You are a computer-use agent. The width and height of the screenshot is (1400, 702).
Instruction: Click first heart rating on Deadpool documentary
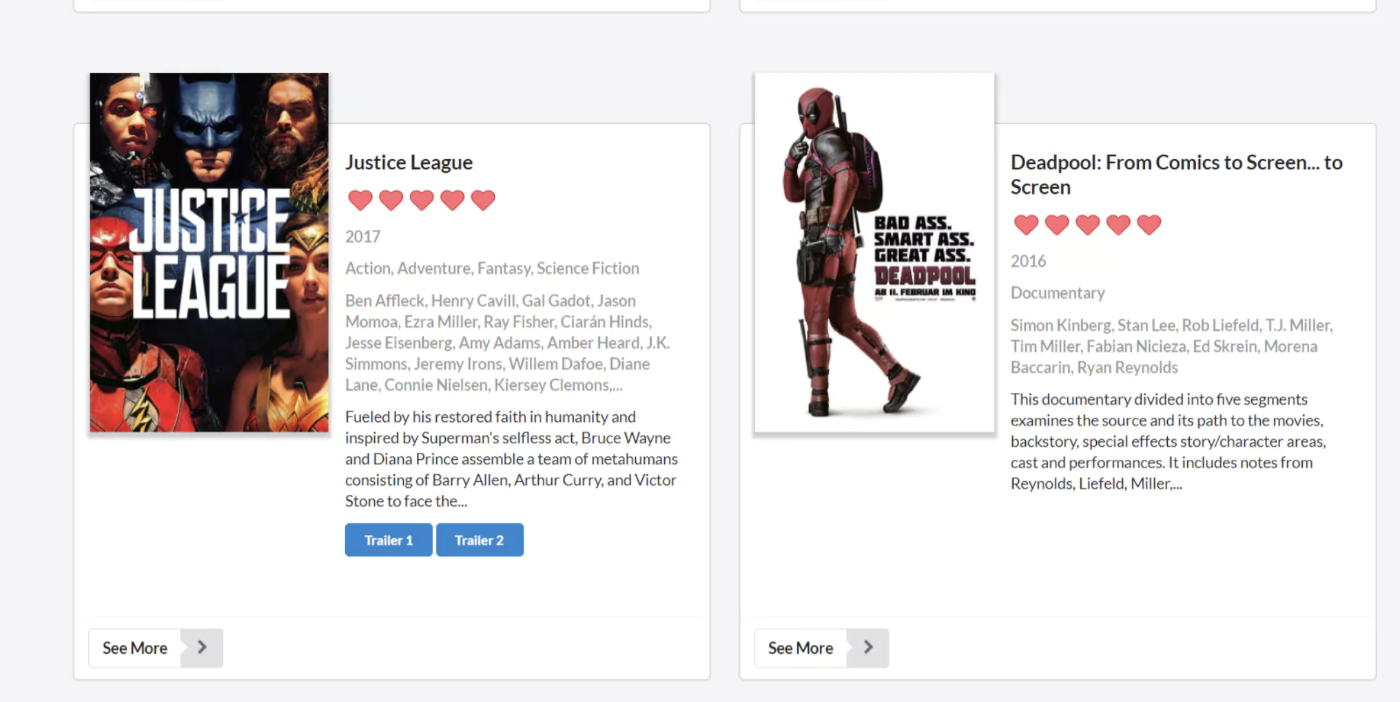(1026, 225)
